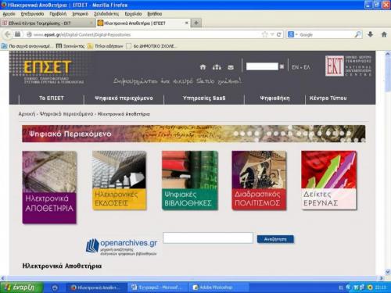Open the sitemap icon in header
Image resolution: width=391 pixels, height=293 pixels.
coord(217,67)
